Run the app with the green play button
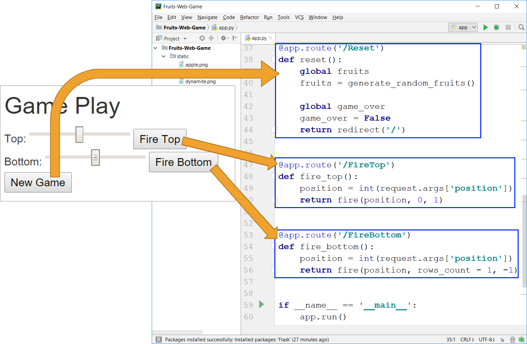This screenshot has width=527, height=344. [x=486, y=27]
